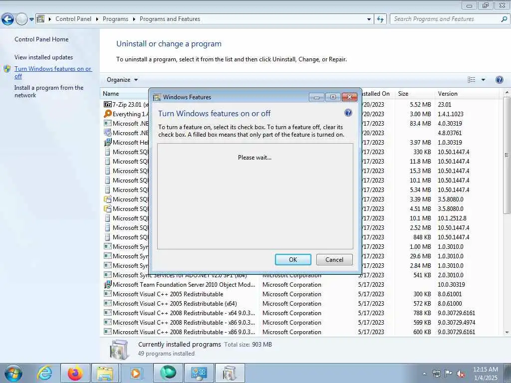Click the change view icon
Viewport: 511px width, 383px height.
tap(471, 80)
